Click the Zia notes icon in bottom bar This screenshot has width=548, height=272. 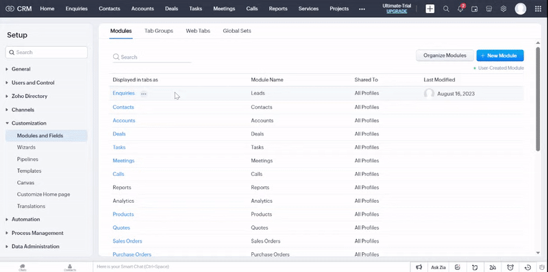(x=493, y=267)
